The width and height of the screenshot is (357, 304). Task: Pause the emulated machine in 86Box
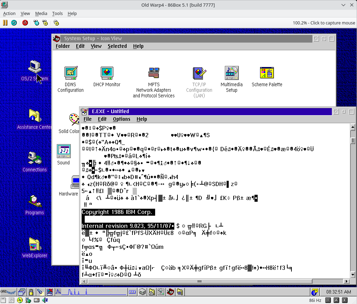pos(5,23)
